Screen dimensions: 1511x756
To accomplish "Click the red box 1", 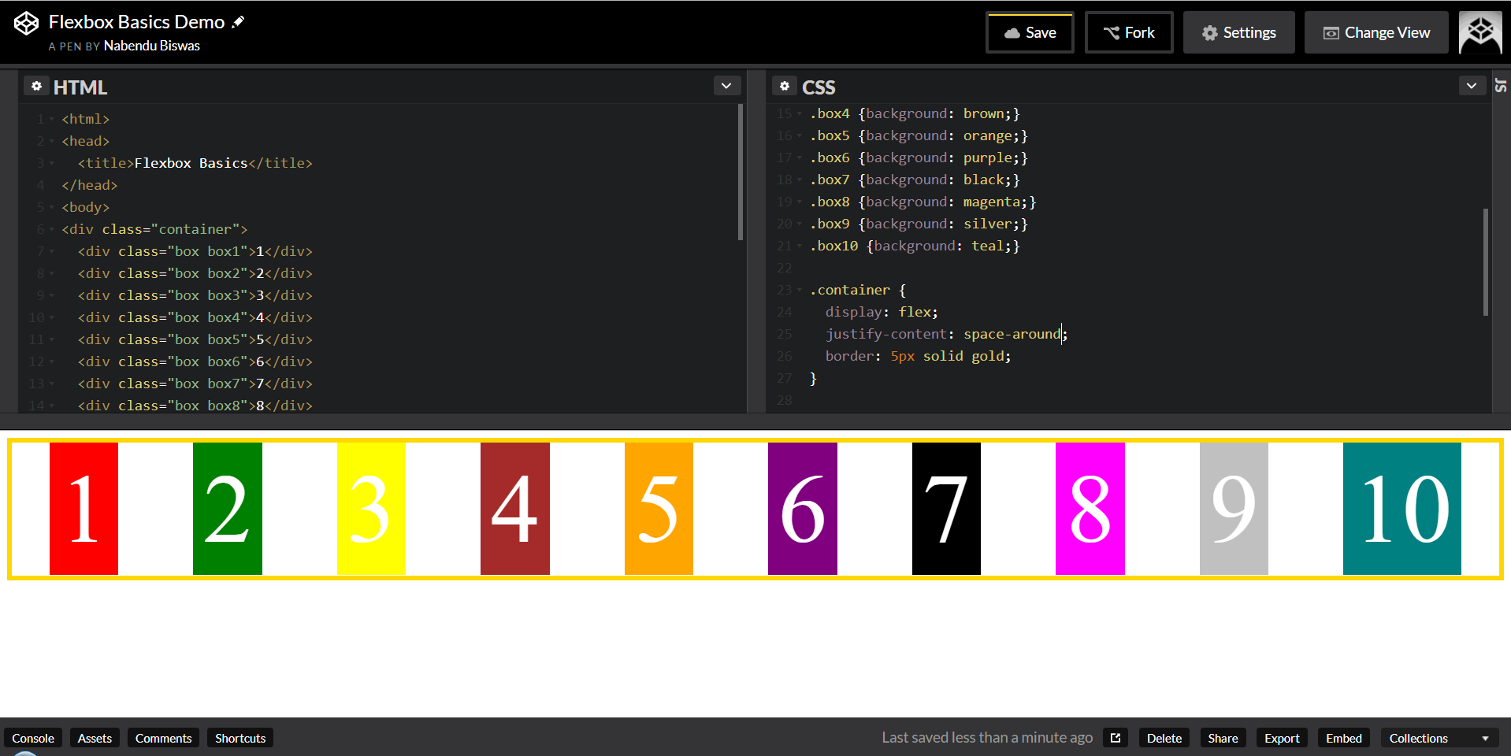I will (84, 509).
